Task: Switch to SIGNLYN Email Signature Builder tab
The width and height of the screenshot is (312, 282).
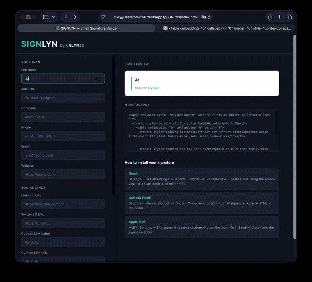Action: [x=86, y=28]
